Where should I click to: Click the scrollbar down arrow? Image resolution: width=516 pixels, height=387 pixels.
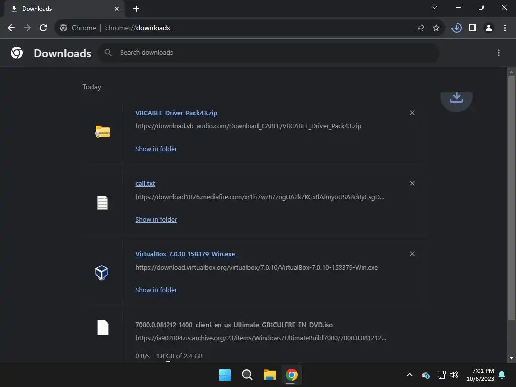click(511, 358)
